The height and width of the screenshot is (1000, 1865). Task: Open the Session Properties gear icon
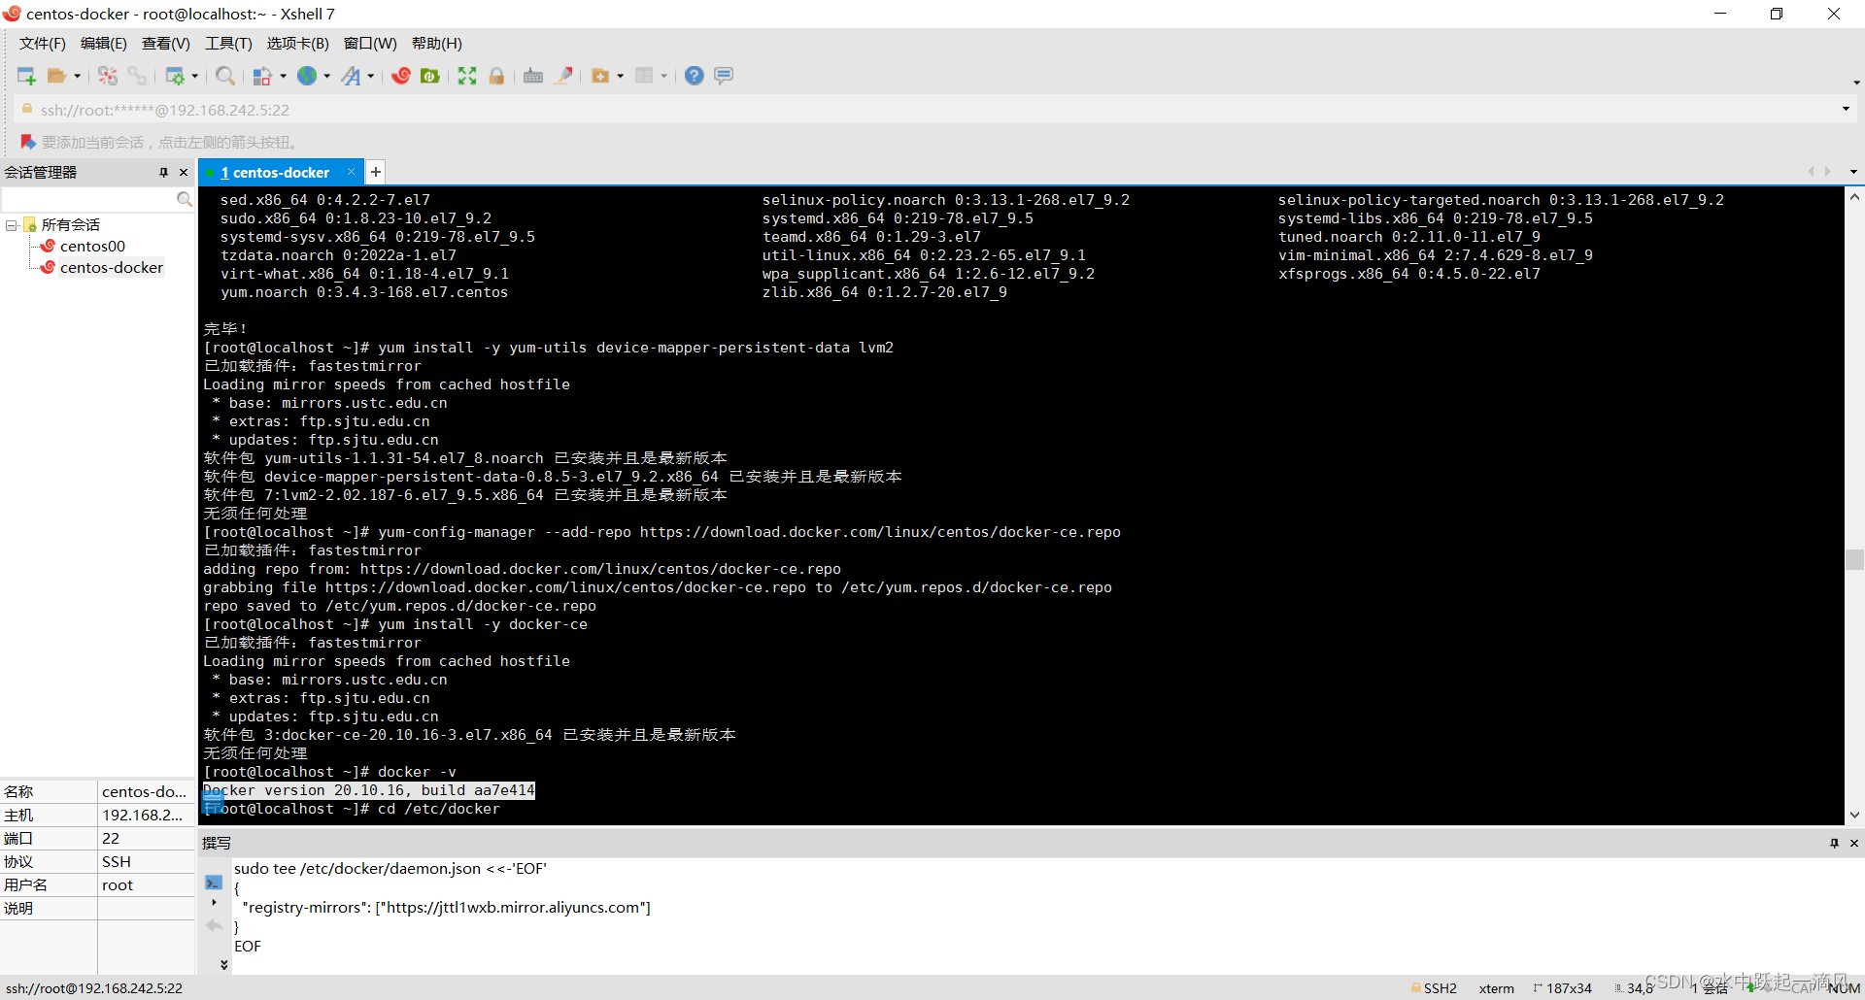pos(175,76)
